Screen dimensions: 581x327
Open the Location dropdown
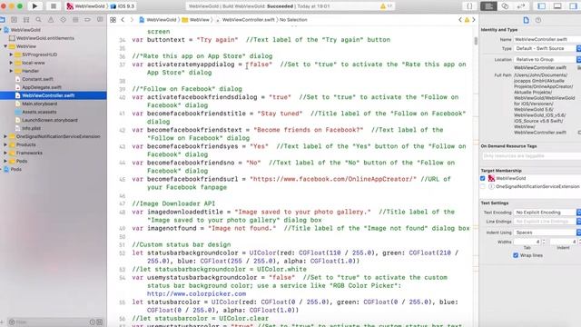547,59
